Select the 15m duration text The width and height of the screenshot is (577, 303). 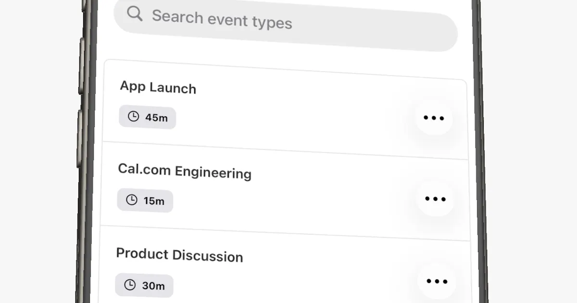click(154, 201)
